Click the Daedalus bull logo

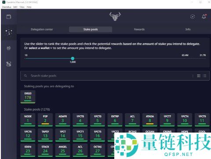115,16
